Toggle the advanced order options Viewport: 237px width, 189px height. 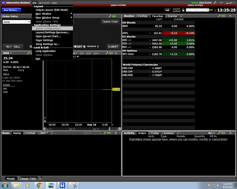point(93,47)
